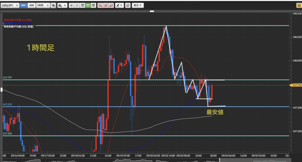Click the third pink order icon
Screen dimensions: 302x162
pos(111,5)
